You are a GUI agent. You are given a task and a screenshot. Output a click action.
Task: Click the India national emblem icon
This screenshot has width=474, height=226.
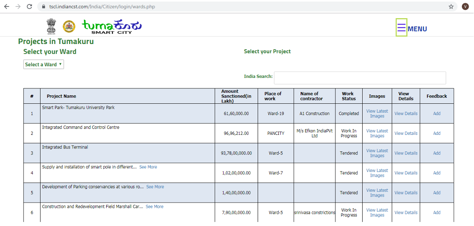51,26
